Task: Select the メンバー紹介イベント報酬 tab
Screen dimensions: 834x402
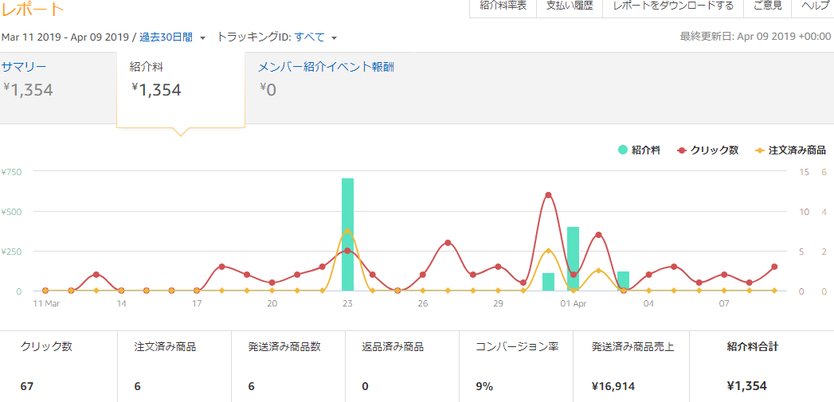Action: (326, 67)
